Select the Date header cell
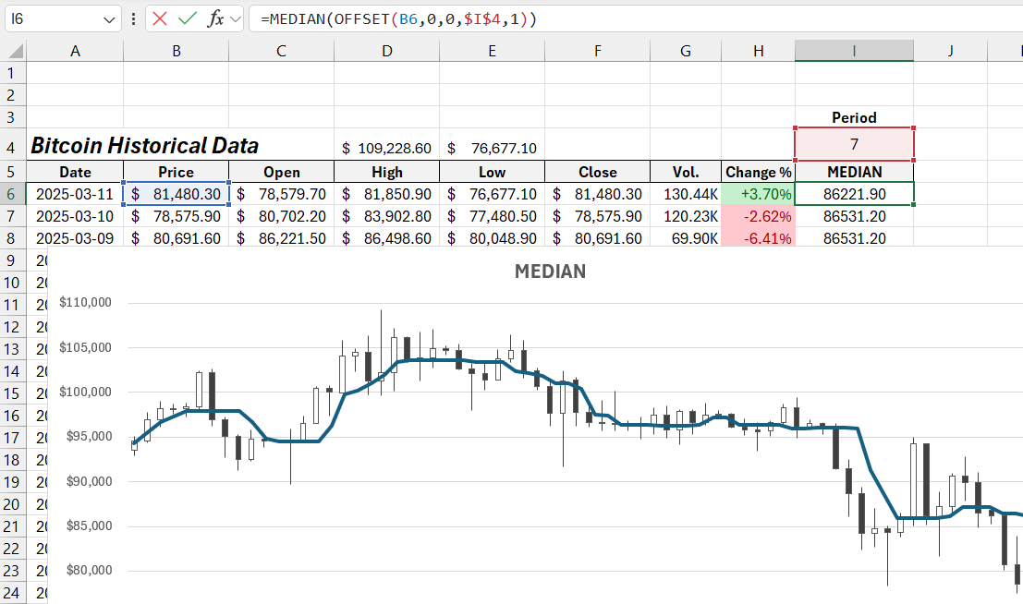 (x=75, y=172)
